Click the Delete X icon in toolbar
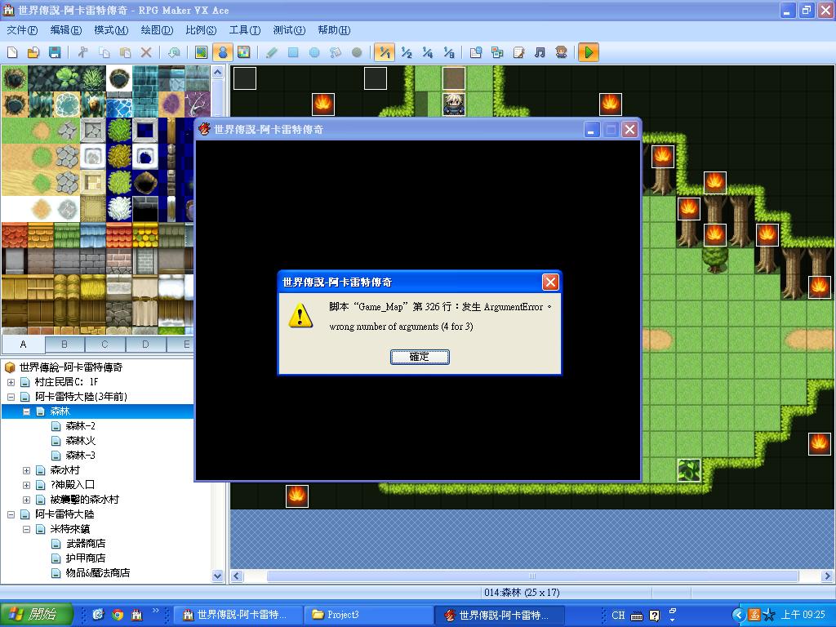Screen dimensions: 836x627 click(146, 52)
